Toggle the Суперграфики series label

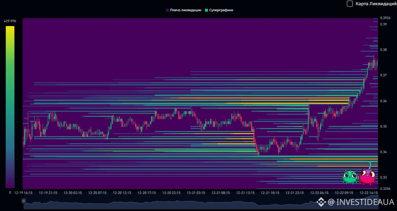point(221,10)
